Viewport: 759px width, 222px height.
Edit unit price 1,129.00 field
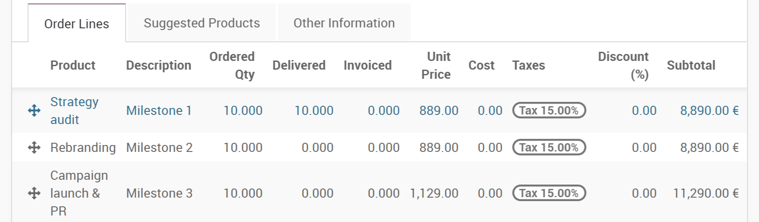coord(434,193)
